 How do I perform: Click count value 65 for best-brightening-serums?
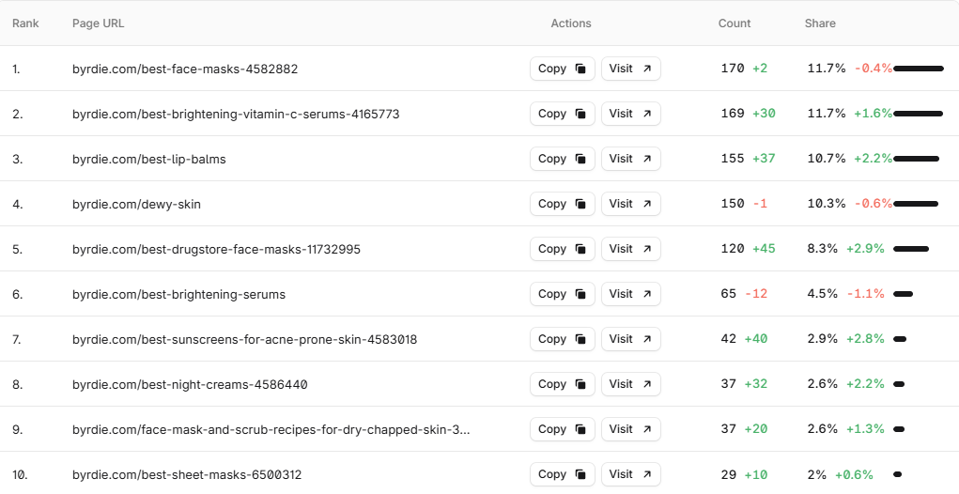[x=729, y=294]
